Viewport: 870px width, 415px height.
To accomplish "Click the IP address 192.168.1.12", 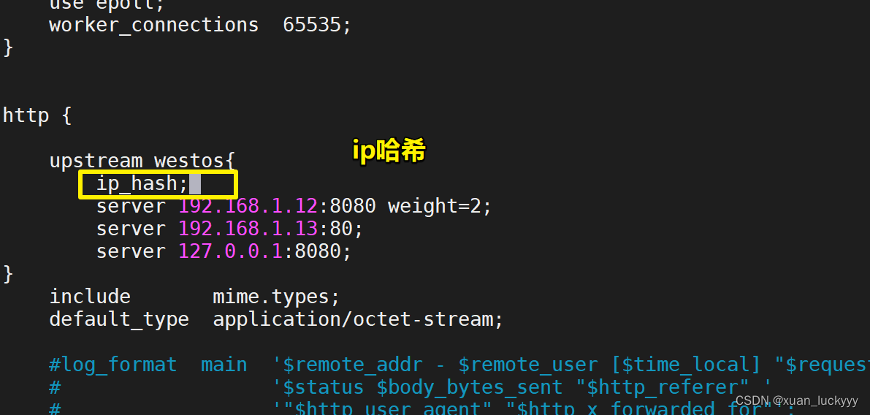I will pos(248,206).
